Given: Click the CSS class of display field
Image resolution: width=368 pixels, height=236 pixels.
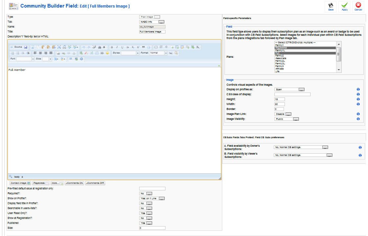Looking at the screenshot, I should (x=292, y=94).
